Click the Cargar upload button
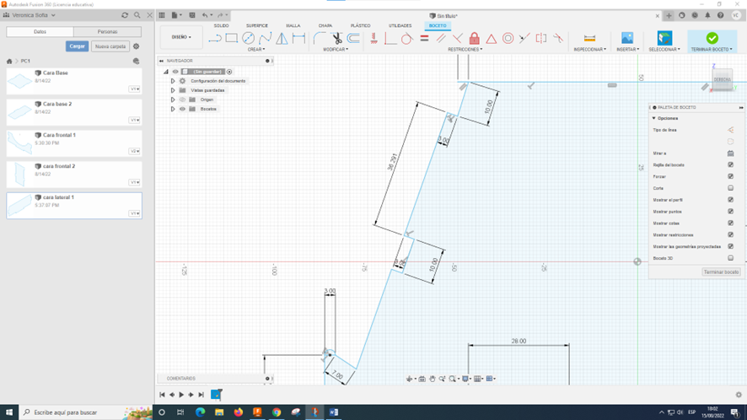 point(77,46)
